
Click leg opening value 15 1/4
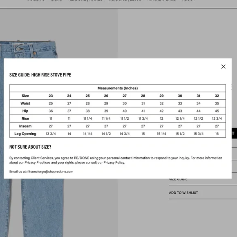point(161,134)
